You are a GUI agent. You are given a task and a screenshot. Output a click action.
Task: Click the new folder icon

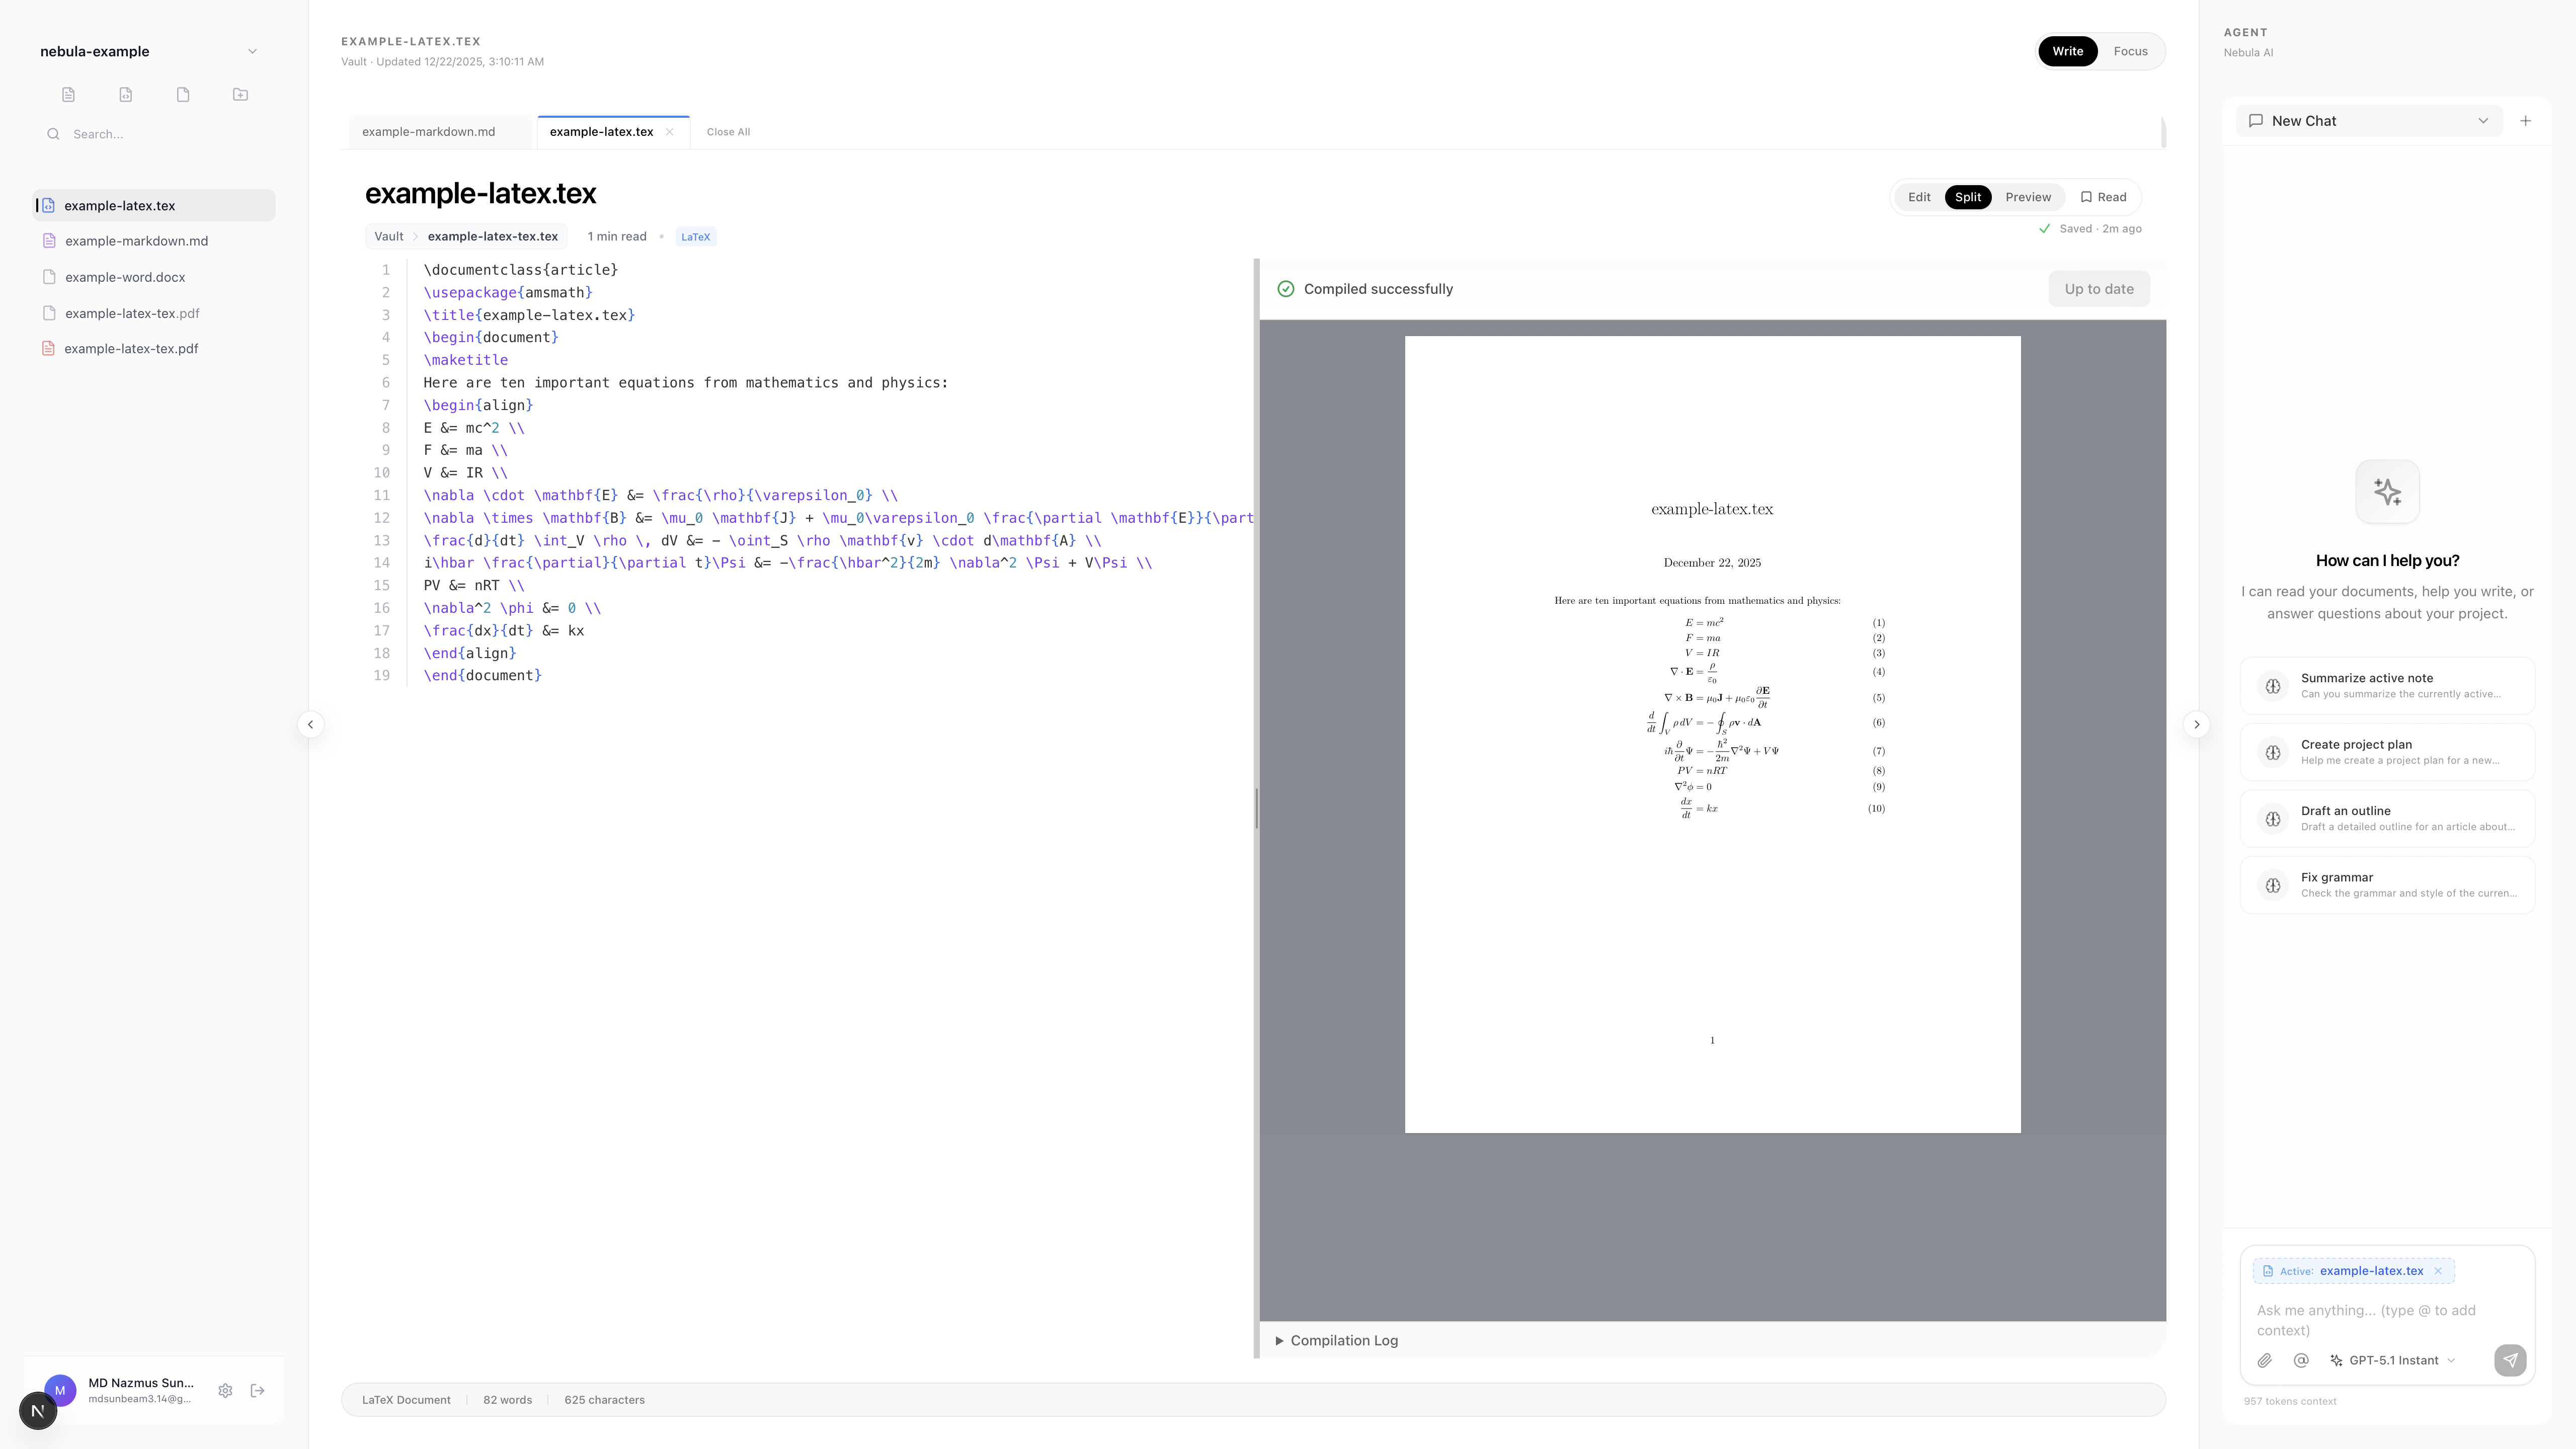point(240,94)
